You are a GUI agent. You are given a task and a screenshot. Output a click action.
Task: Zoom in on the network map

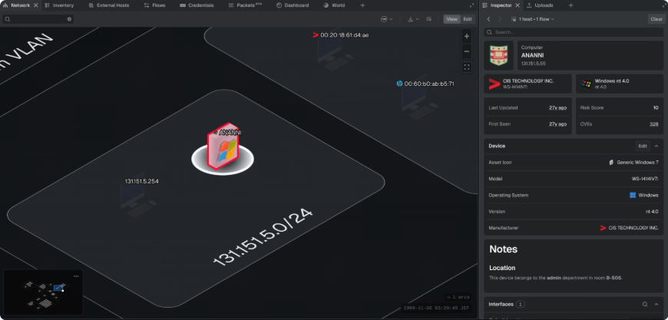[467, 37]
